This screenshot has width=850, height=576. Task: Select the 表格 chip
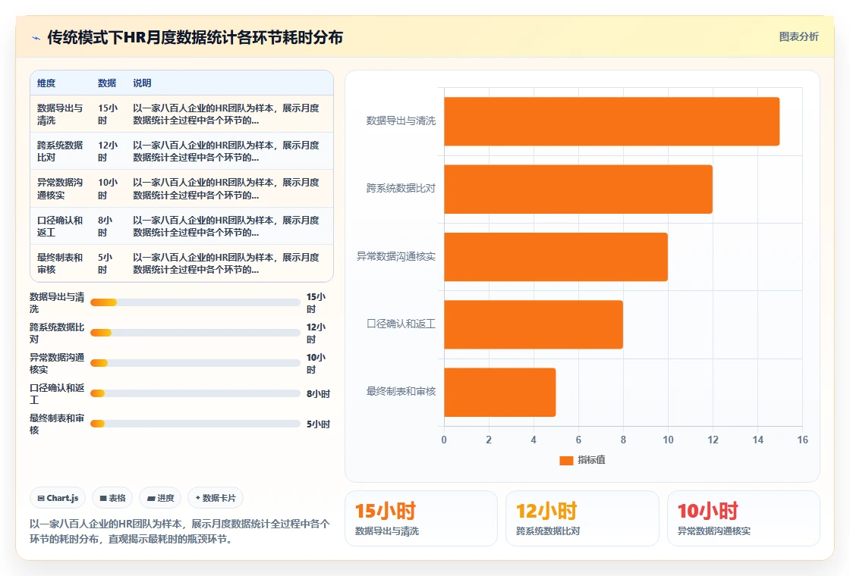(x=113, y=498)
